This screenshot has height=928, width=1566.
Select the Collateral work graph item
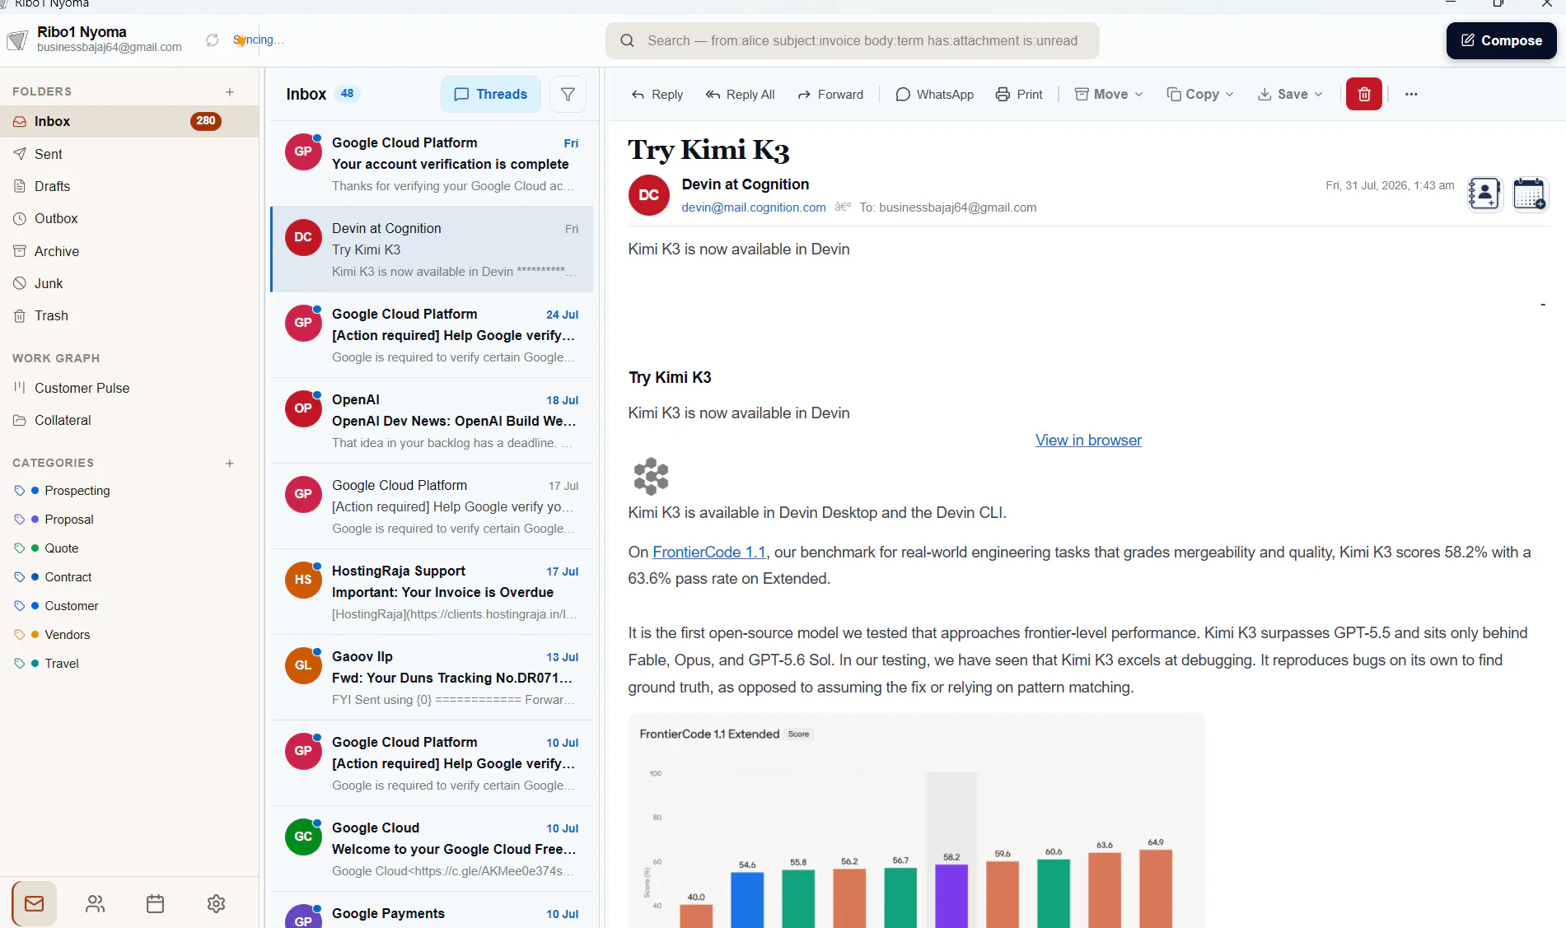[x=129, y=420]
